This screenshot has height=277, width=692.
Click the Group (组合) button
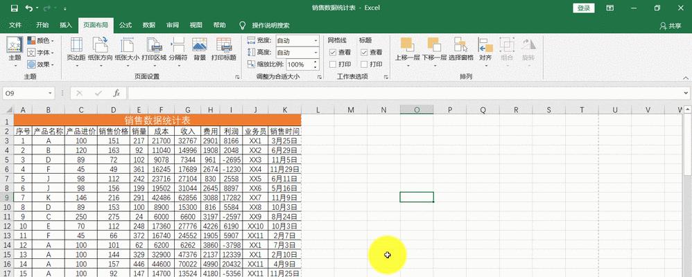coord(507,52)
